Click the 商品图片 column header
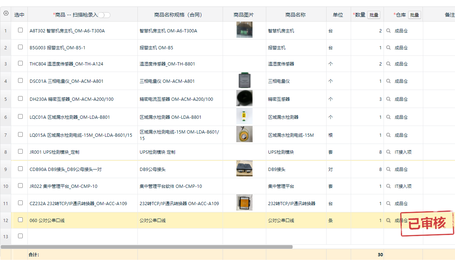Viewport: 455px width, 262px height. [x=244, y=15]
